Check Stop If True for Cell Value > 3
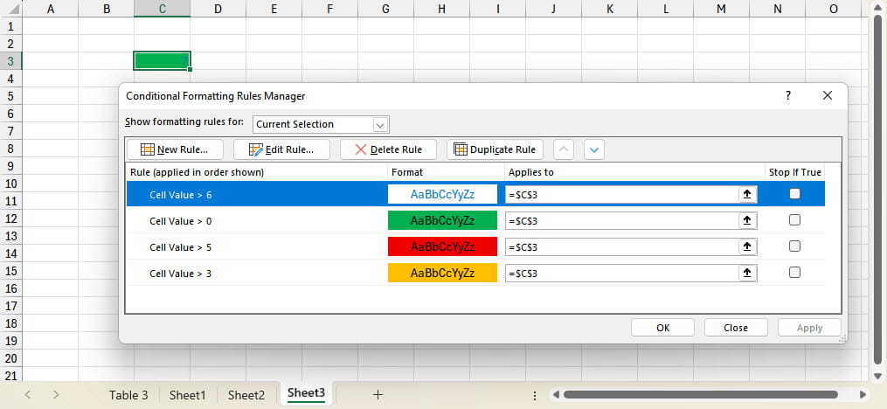This screenshot has width=887, height=409. tap(794, 273)
